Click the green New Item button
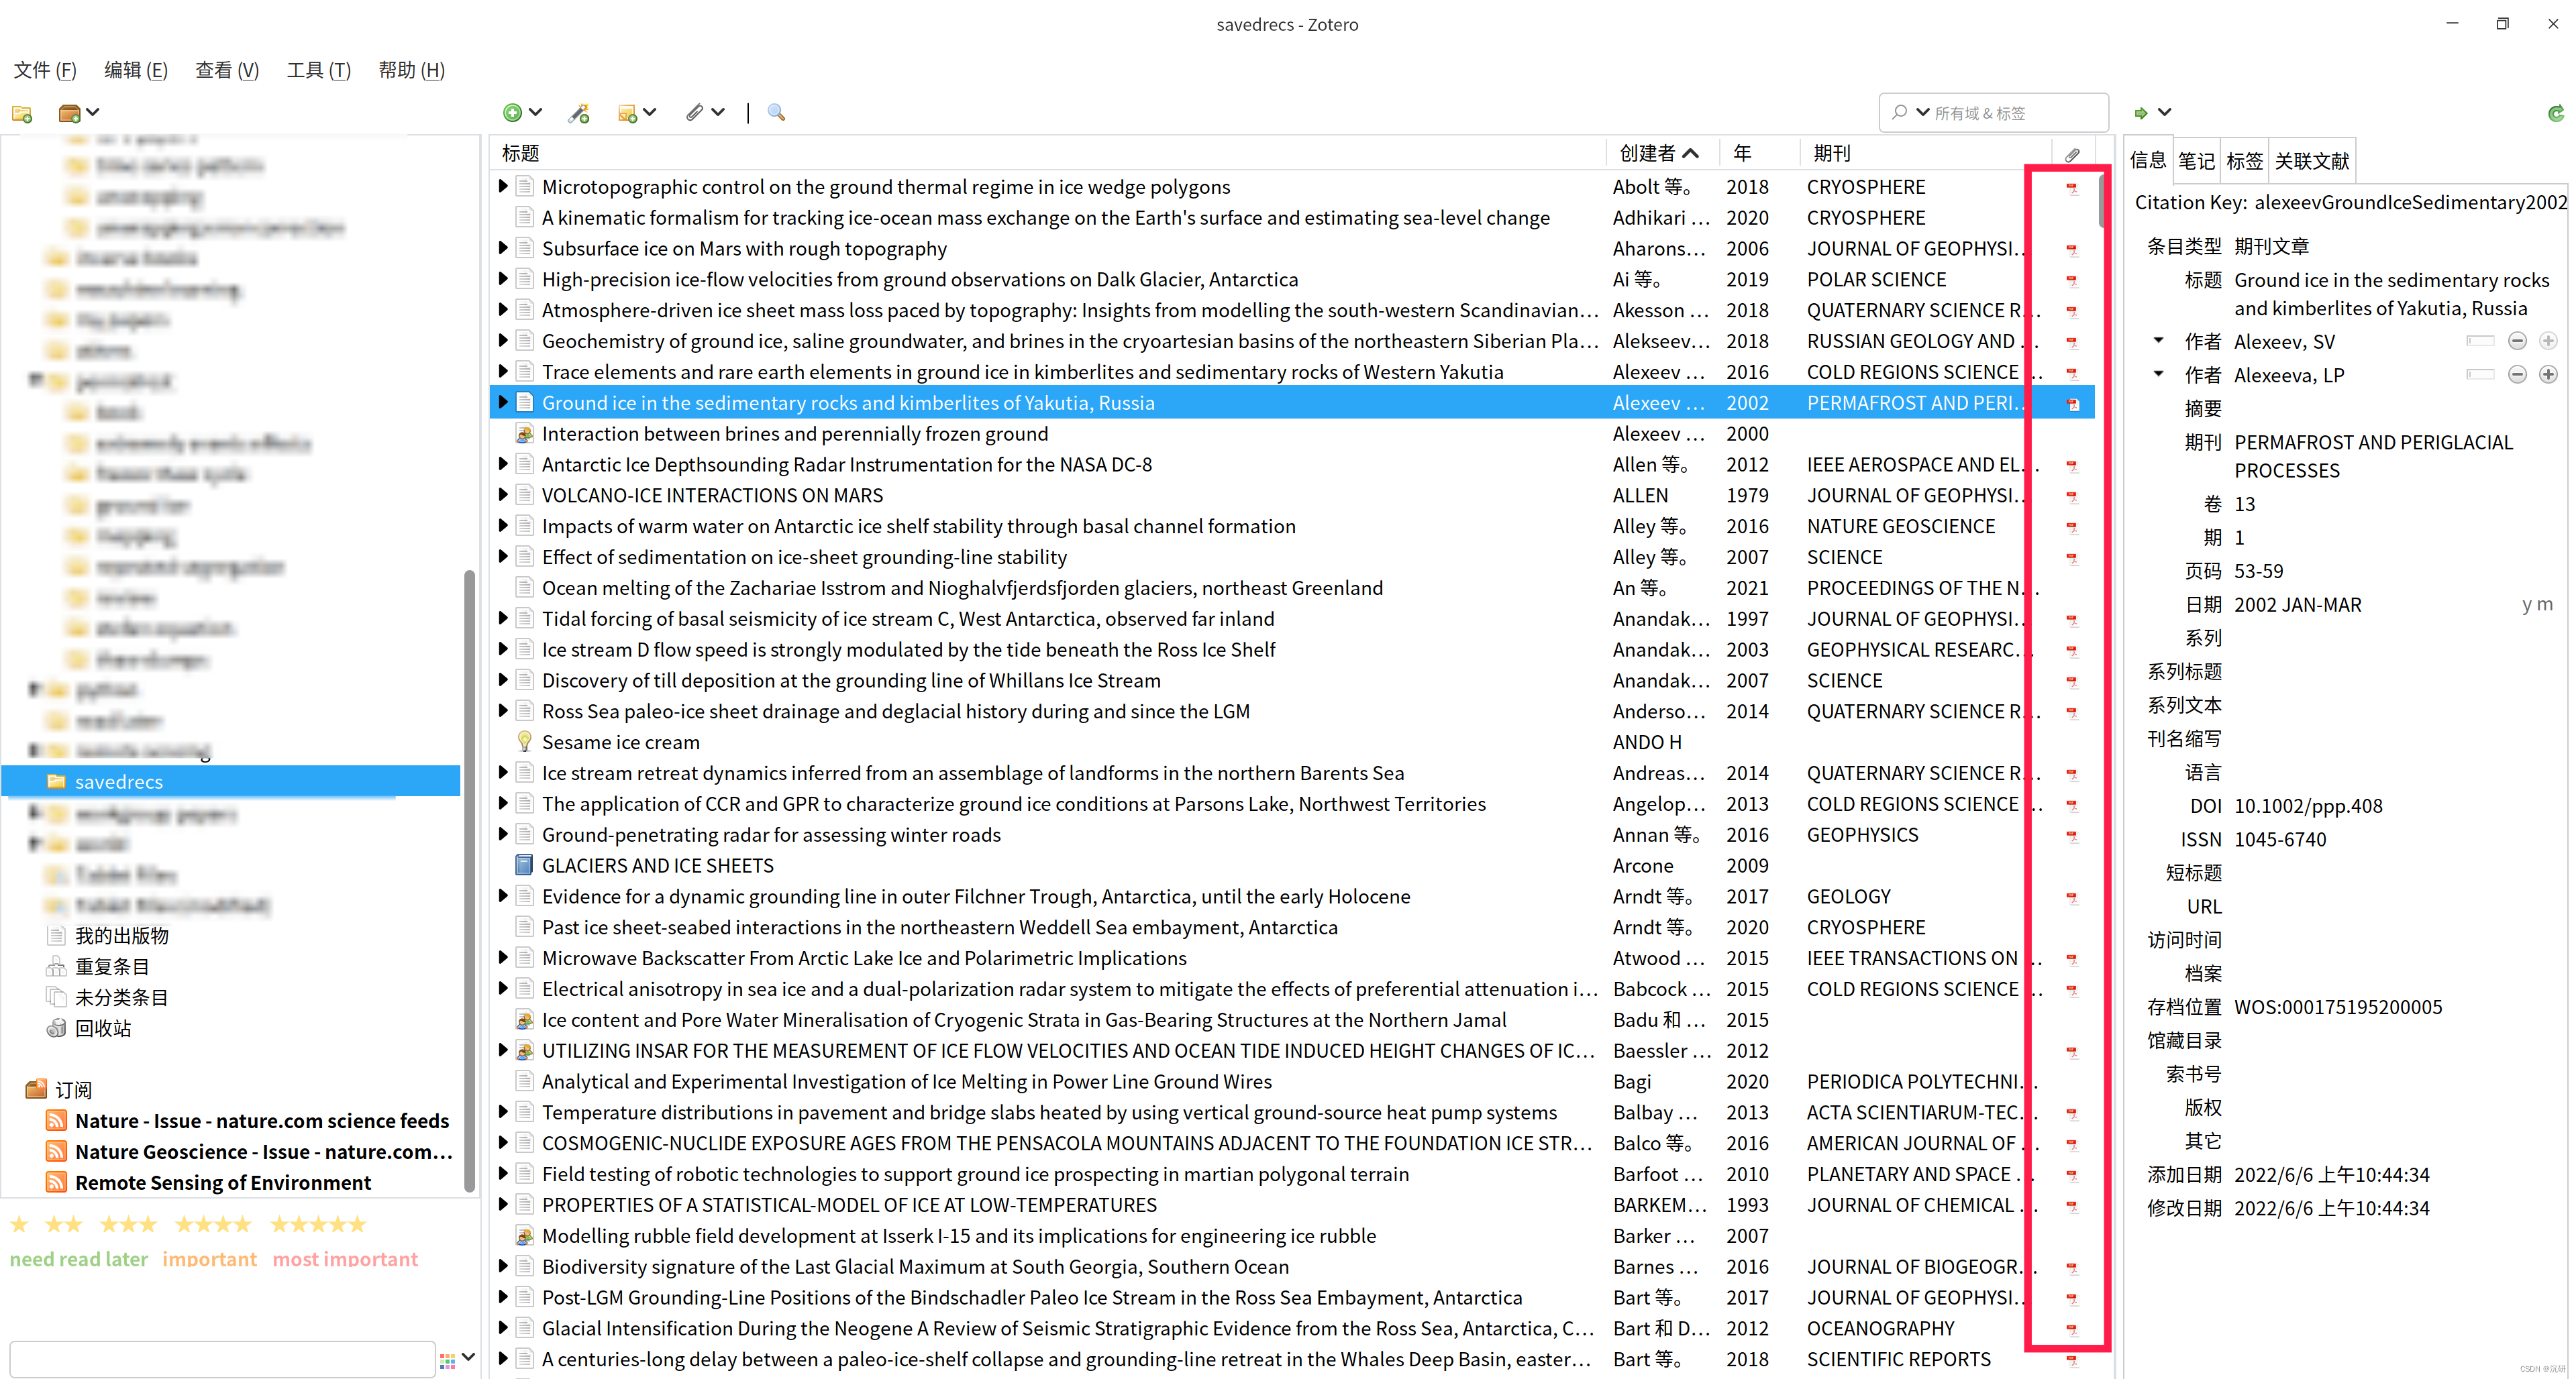 pos(512,113)
